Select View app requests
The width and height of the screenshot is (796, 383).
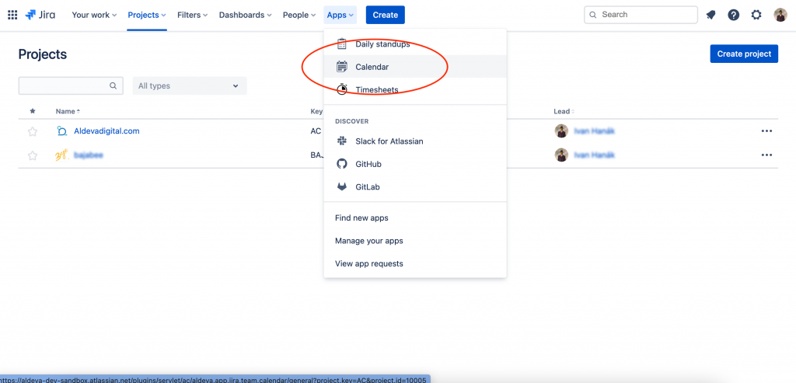point(415,263)
